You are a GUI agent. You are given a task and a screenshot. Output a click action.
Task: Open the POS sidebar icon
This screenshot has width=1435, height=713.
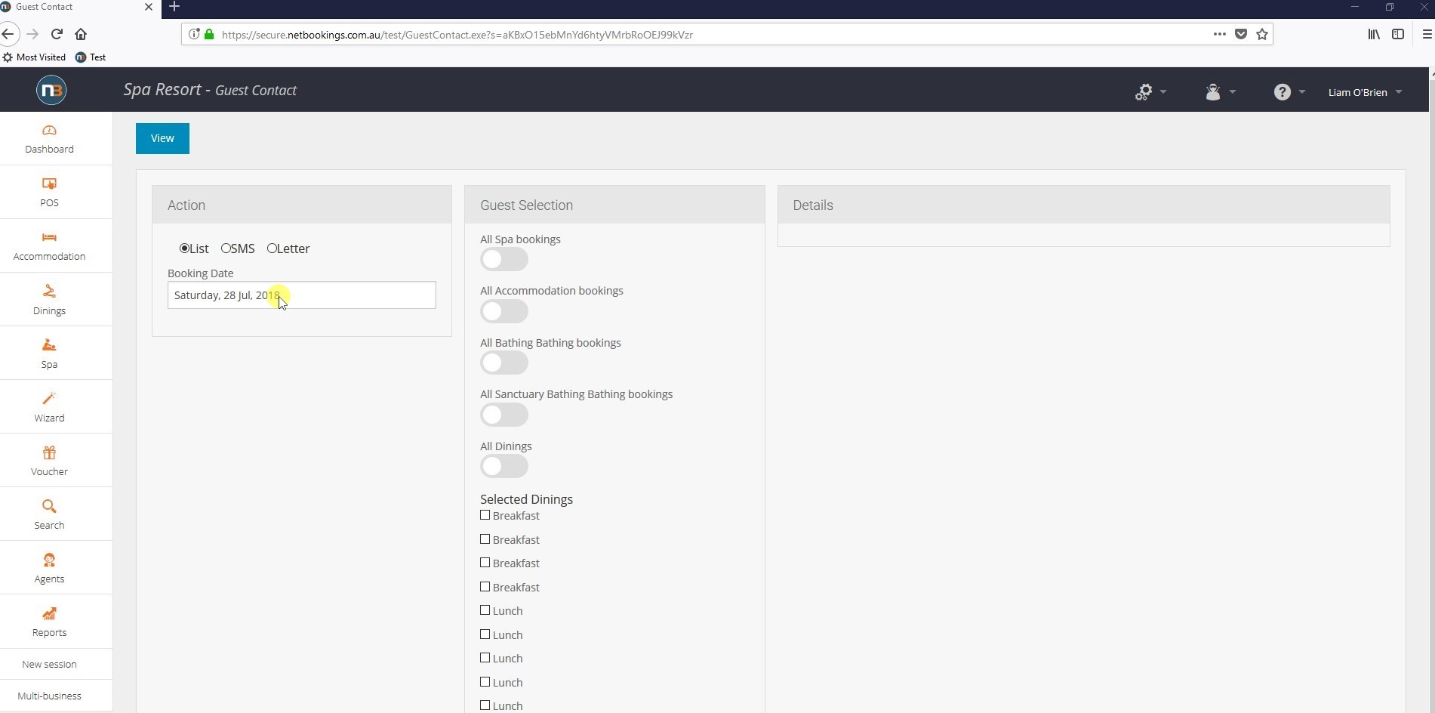coord(49,184)
